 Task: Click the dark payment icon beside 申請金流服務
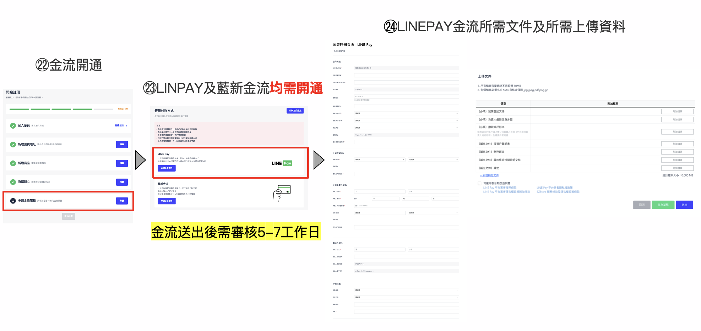(x=13, y=201)
